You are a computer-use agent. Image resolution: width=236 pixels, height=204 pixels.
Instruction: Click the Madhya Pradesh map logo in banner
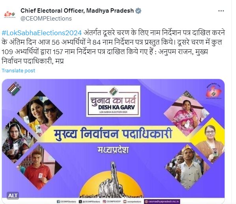coord(214,91)
